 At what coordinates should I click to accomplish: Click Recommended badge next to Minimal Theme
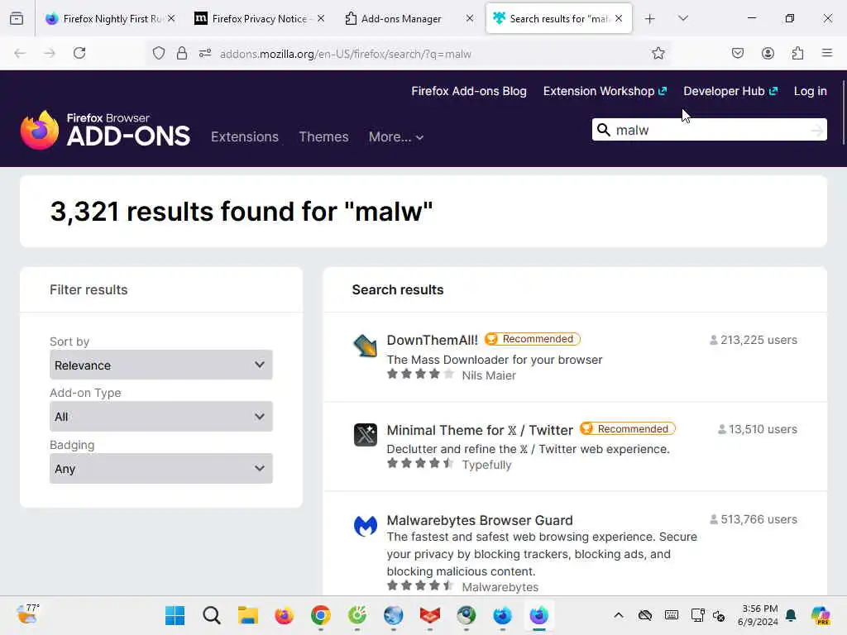(x=628, y=429)
